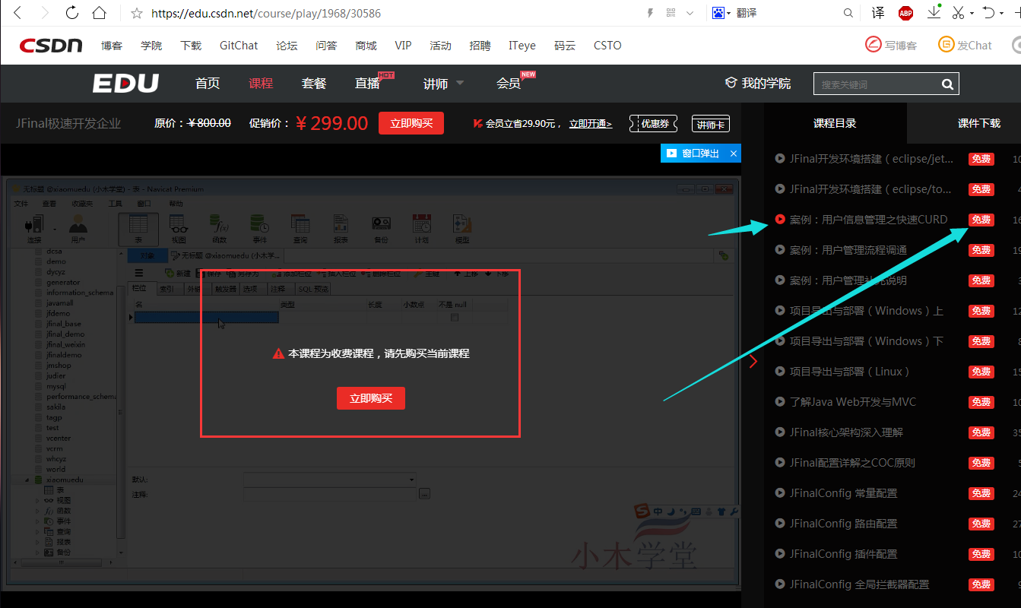The height and width of the screenshot is (608, 1021).
Task: Click the 讲师卡 button
Action: 711,124
